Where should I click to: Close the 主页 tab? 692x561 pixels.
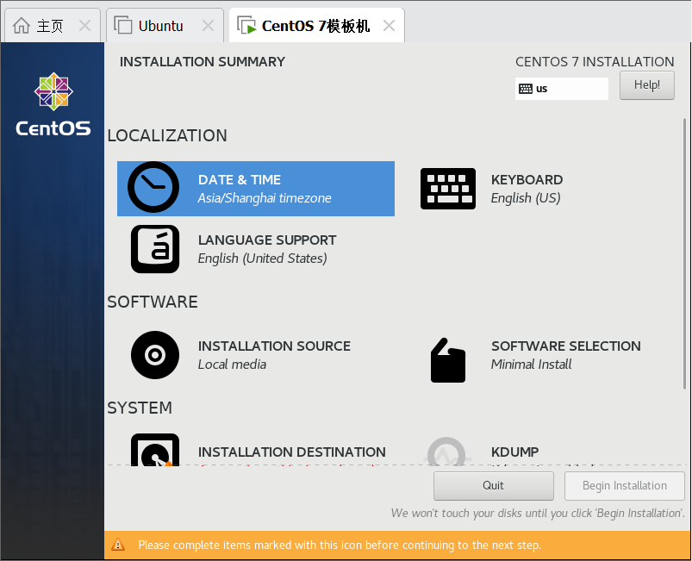[x=84, y=26]
